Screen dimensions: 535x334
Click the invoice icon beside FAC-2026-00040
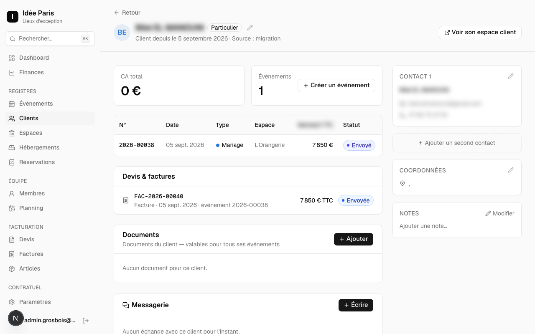pos(126,200)
